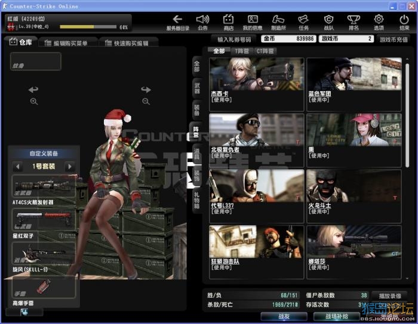
Task: Select the 火鸟斗士 character card
Action: pos(354,196)
